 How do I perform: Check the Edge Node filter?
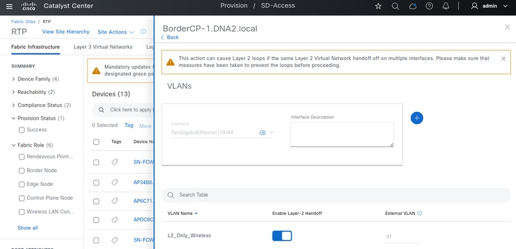(22, 184)
